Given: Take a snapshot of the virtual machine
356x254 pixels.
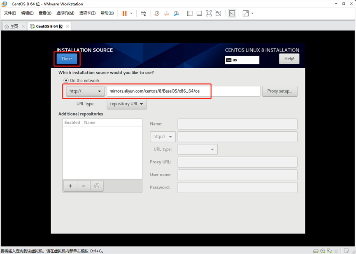Looking at the screenshot, I should [x=157, y=14].
